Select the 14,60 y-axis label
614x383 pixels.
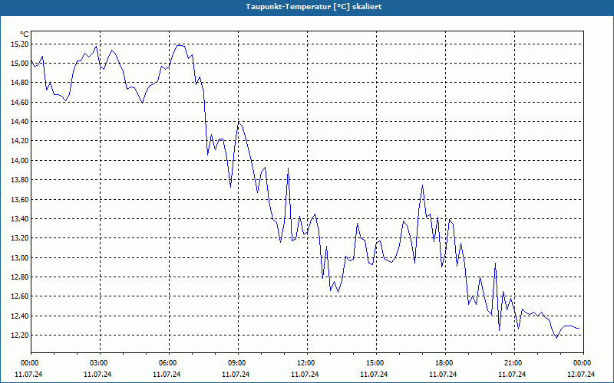click(x=19, y=103)
